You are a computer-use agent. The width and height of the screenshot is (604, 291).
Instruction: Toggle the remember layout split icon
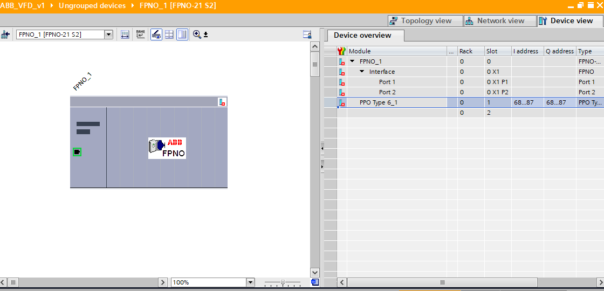pyautogui.click(x=182, y=34)
